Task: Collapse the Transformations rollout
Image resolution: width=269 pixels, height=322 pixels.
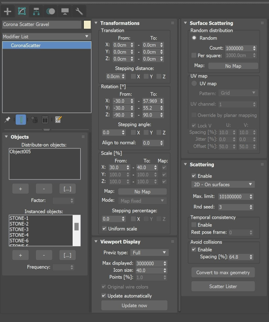Action: click(x=96, y=23)
